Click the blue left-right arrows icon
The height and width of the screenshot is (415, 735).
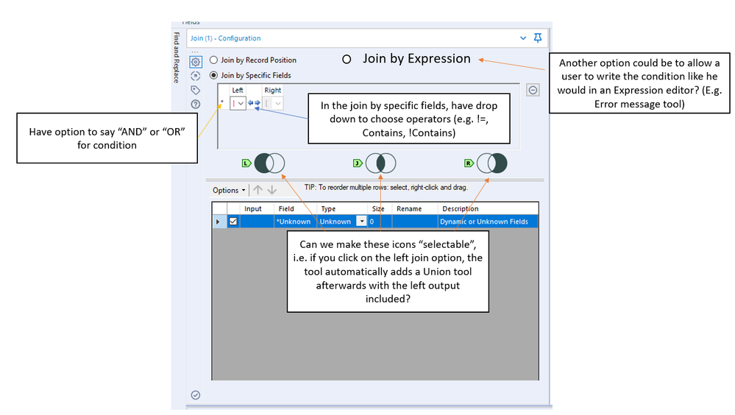pyautogui.click(x=254, y=103)
